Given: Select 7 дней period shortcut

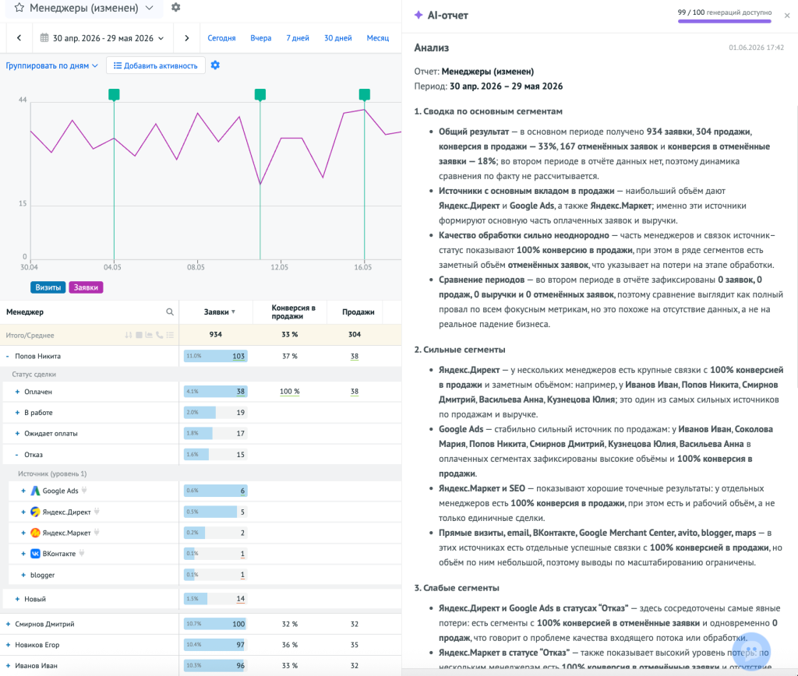Looking at the screenshot, I should (x=297, y=38).
